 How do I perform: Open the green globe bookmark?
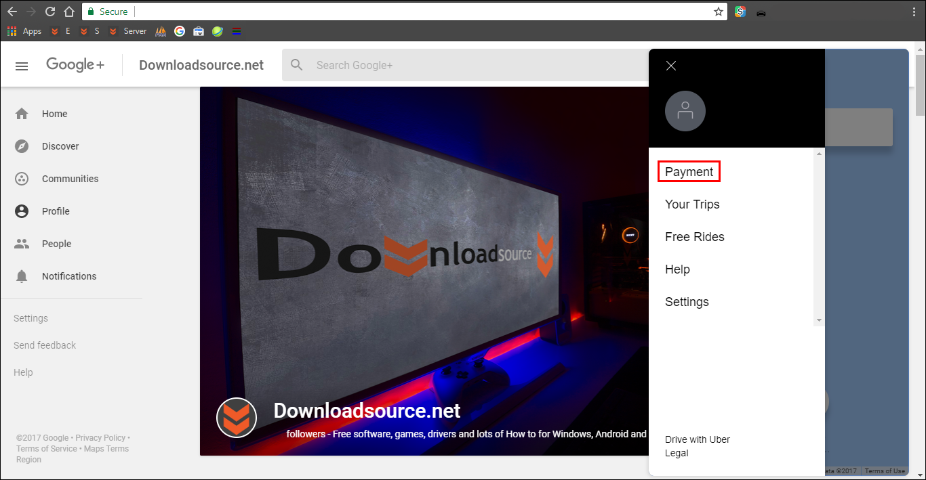click(x=218, y=31)
